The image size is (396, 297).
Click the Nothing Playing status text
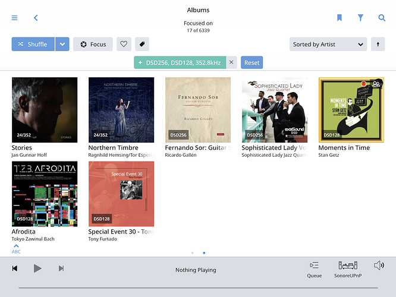[x=196, y=270]
